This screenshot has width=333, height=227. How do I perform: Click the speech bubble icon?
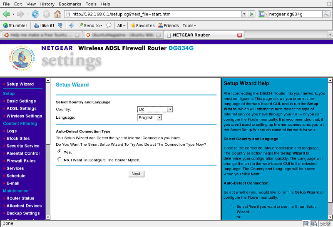(109, 25)
